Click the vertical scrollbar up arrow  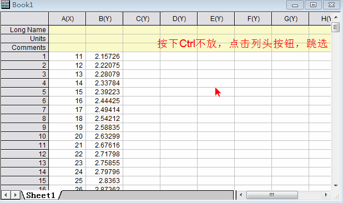tap(336, 17)
